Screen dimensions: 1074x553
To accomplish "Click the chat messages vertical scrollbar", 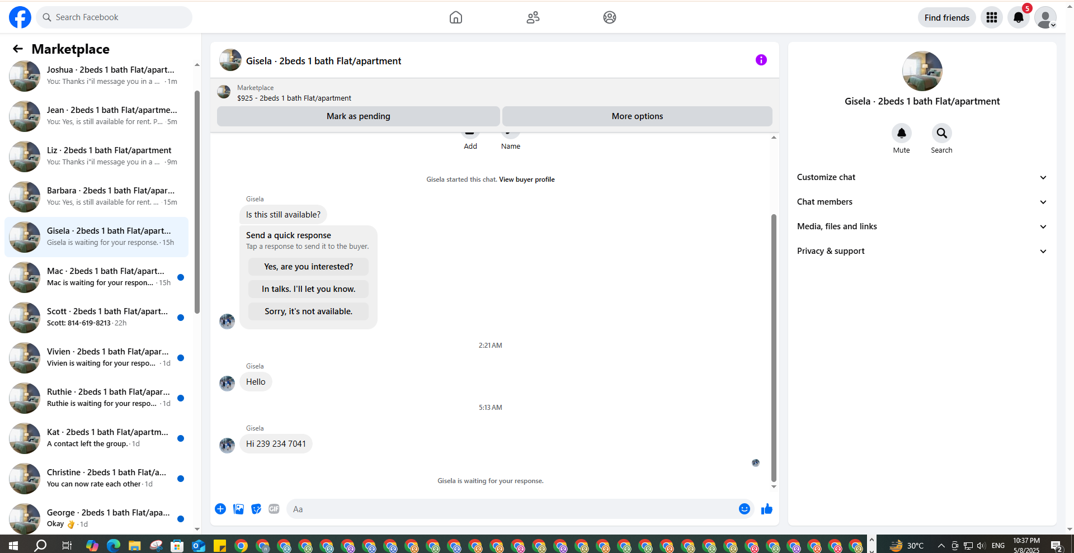I will coord(774,347).
